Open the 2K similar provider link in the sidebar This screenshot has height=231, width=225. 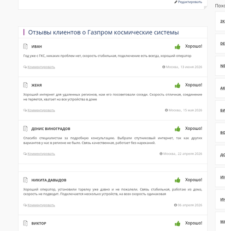pos(223,21)
